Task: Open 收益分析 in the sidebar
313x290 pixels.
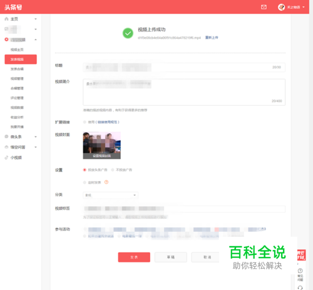Action: pyautogui.click(x=17, y=117)
